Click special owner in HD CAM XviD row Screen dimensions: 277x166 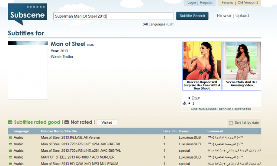pyautogui.click(x=184, y=164)
